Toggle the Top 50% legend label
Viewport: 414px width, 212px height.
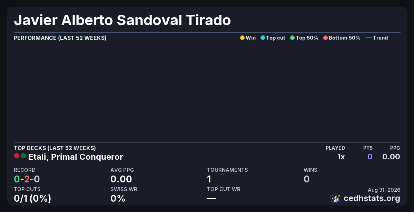(307, 38)
